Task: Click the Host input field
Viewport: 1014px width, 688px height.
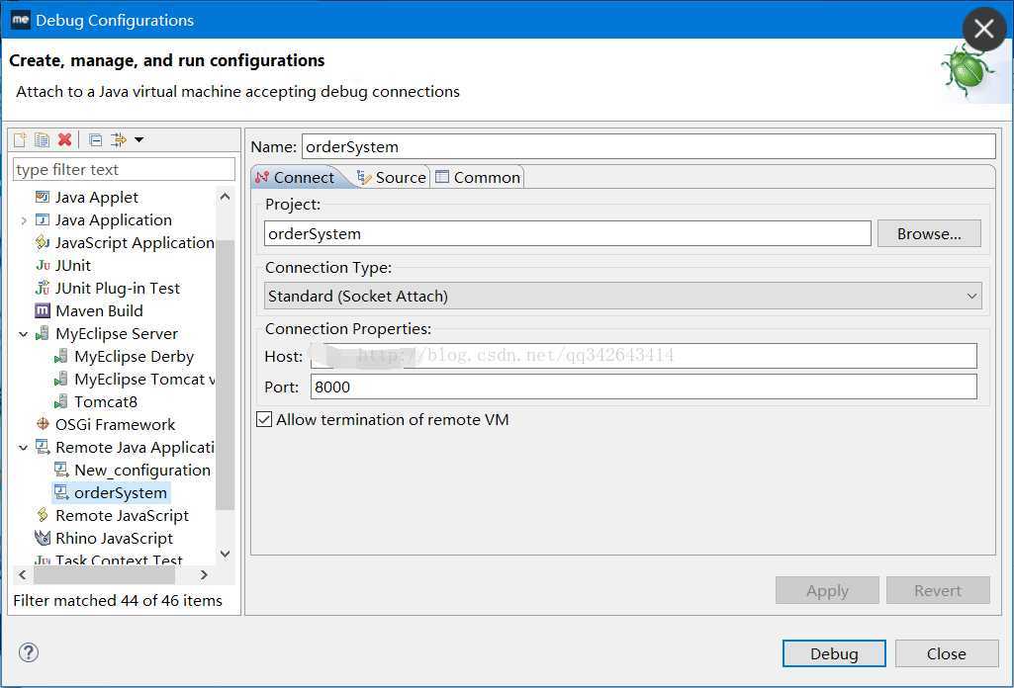Action: tap(643, 356)
